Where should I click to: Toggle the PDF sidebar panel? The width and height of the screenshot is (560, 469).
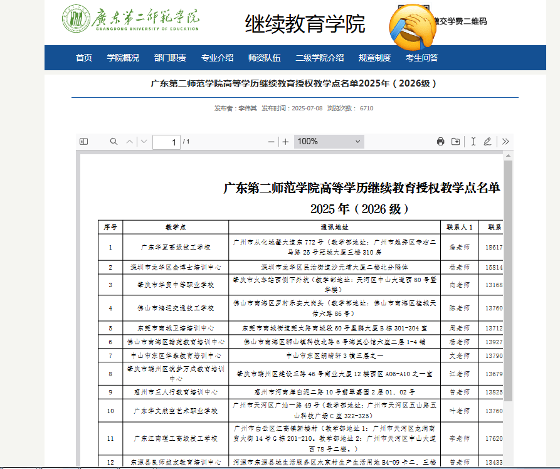83,142
